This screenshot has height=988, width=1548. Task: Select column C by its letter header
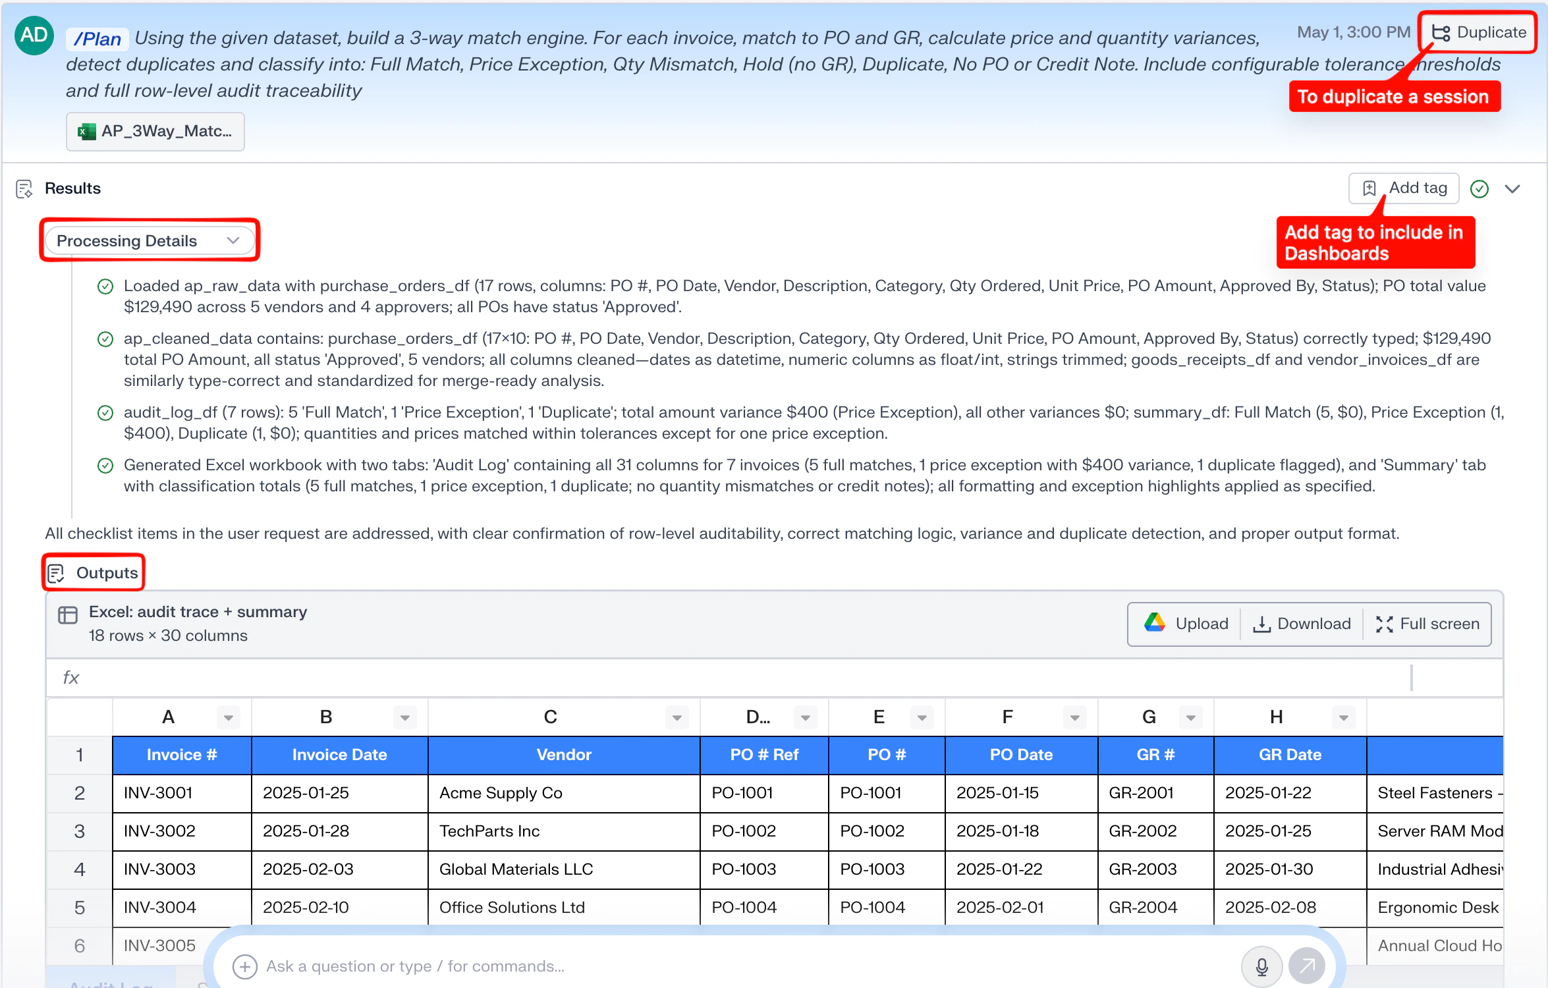click(551, 717)
